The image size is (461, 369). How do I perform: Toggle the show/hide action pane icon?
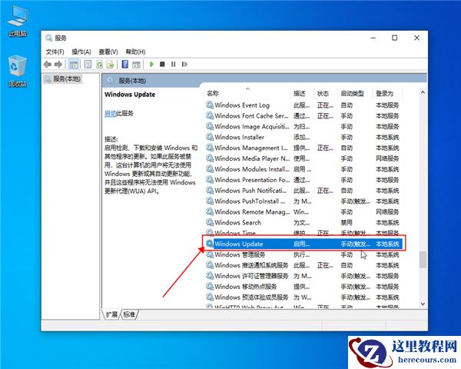coord(136,64)
